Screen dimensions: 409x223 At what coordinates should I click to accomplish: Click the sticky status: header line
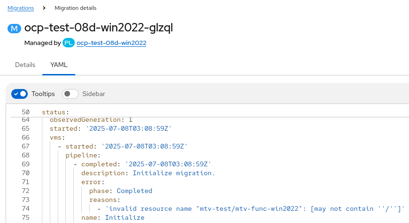click(x=55, y=112)
